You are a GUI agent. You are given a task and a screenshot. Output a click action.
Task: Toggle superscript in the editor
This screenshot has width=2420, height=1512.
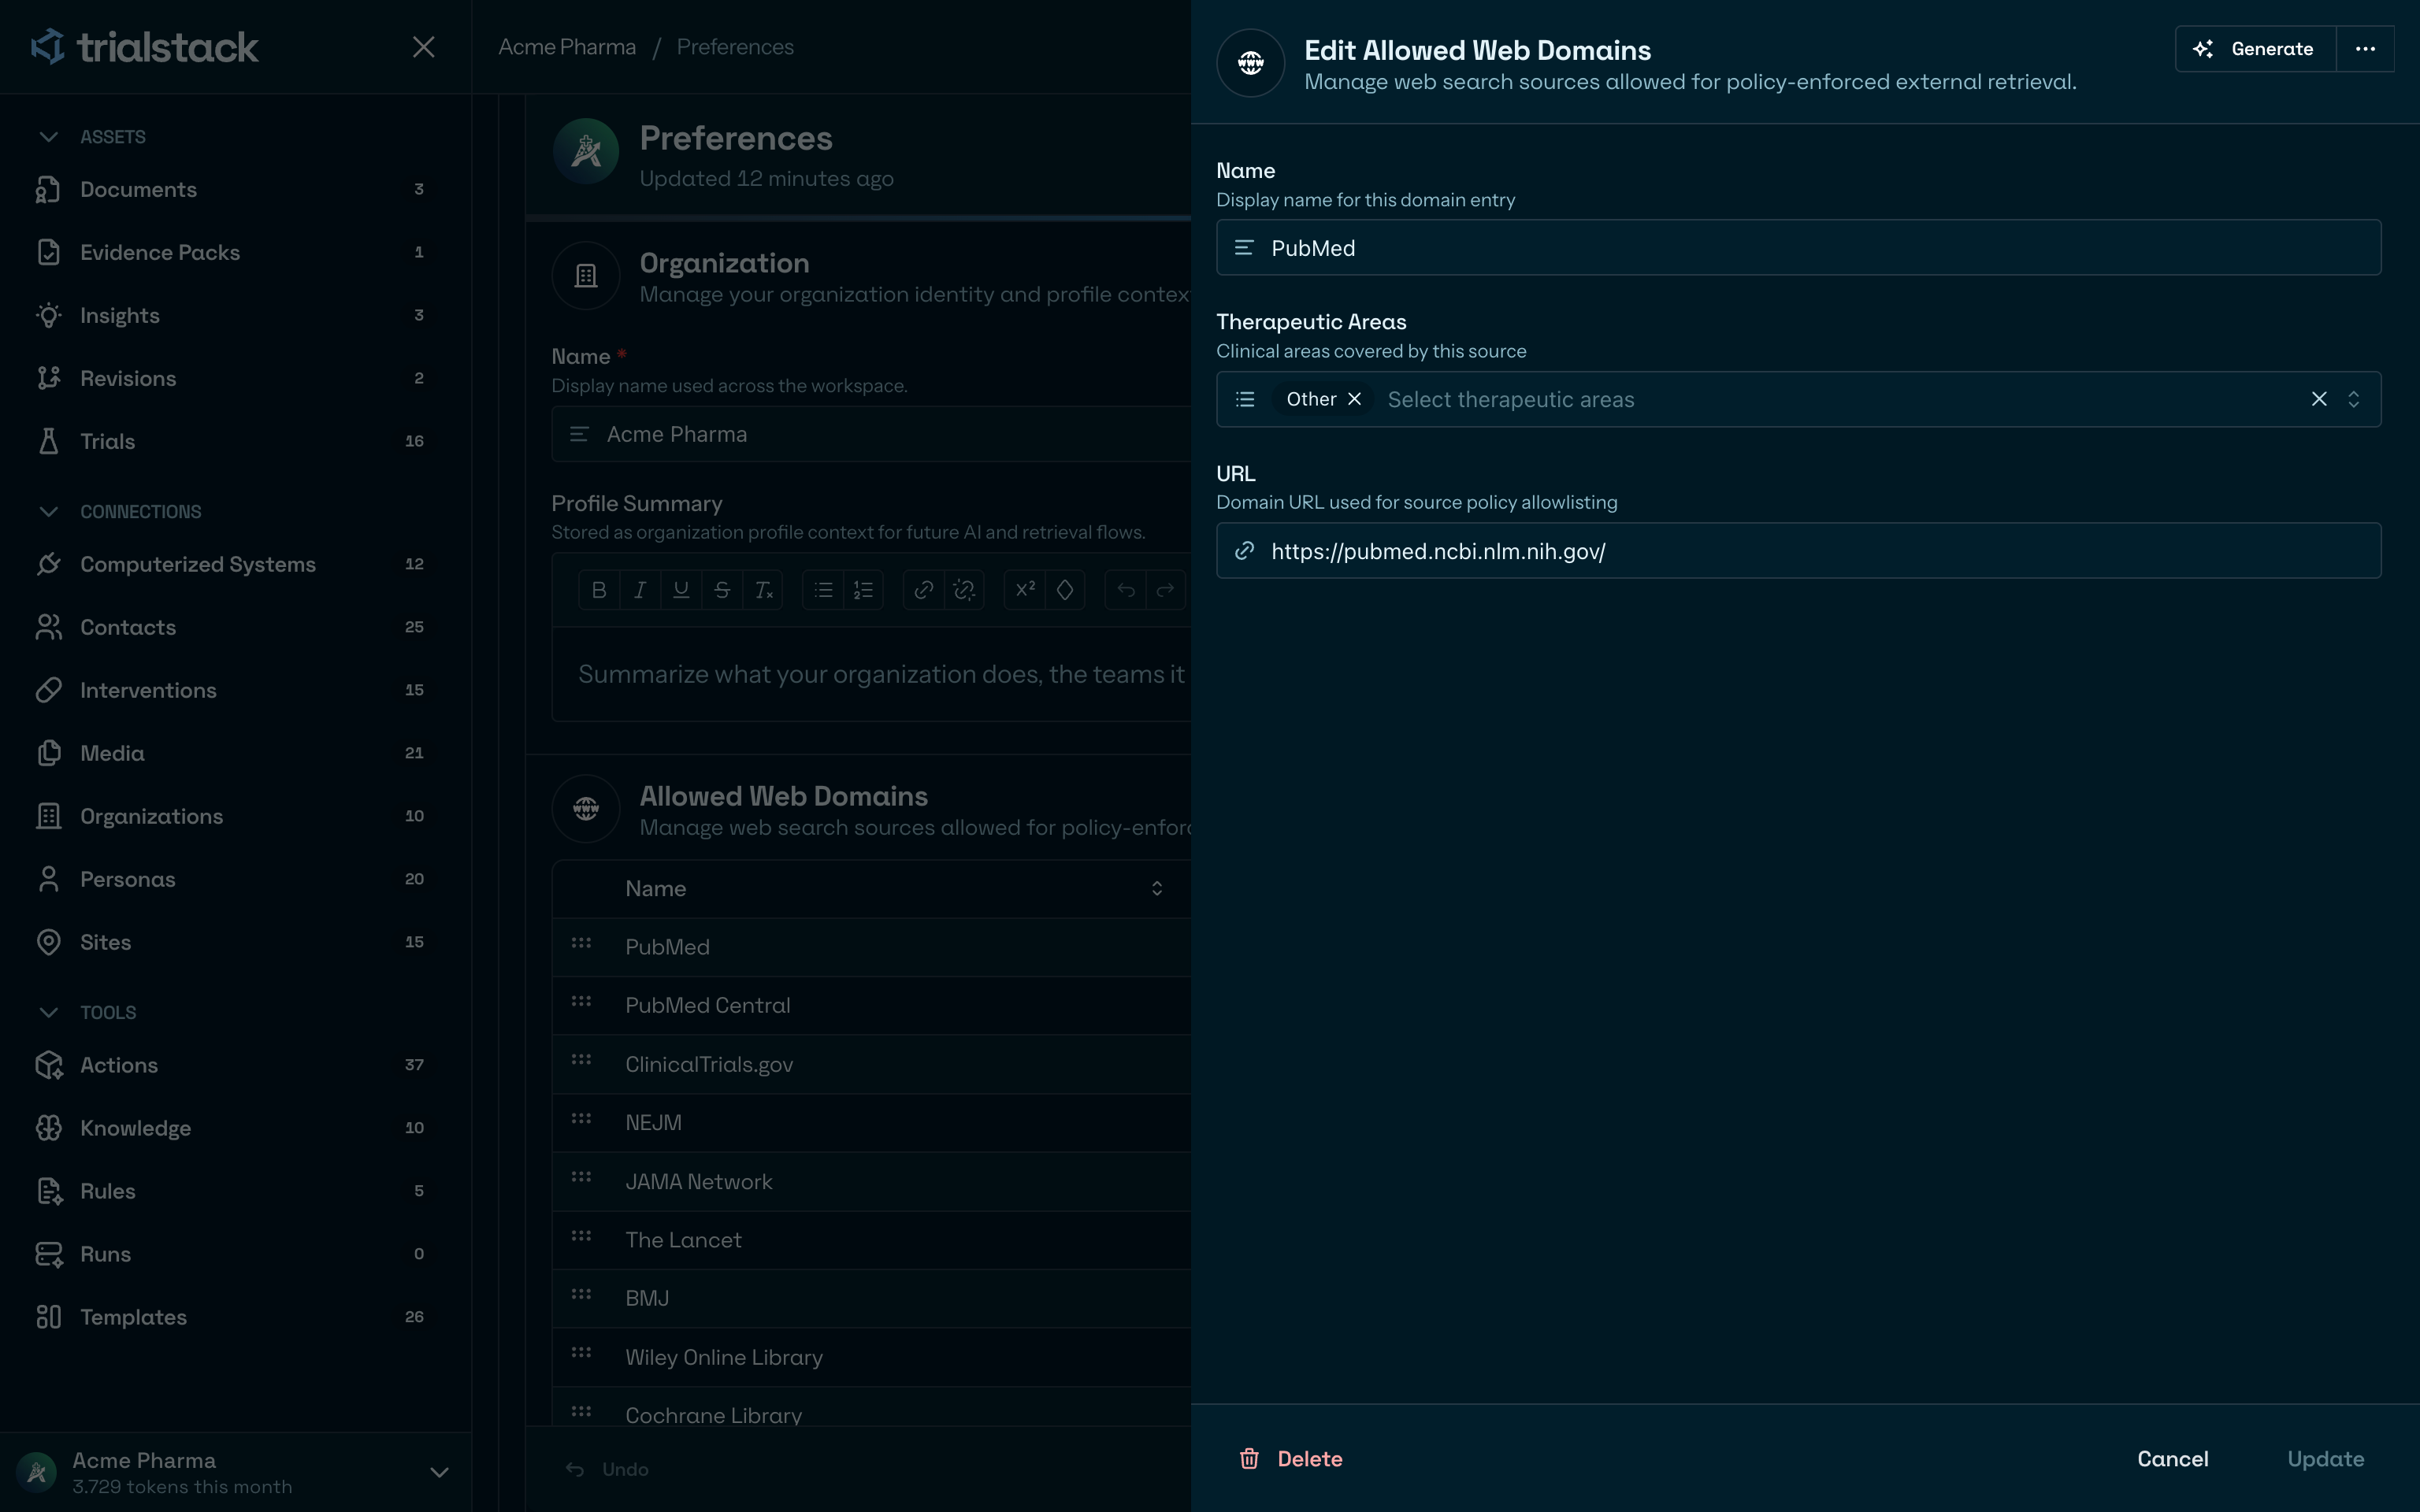click(x=1025, y=590)
